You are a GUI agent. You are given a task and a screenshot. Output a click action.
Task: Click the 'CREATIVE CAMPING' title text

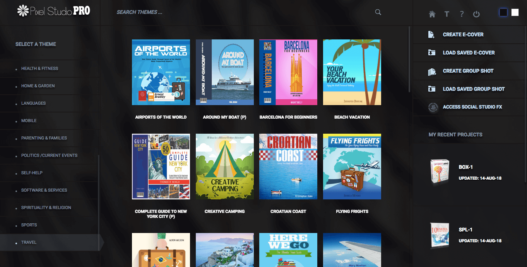click(225, 211)
